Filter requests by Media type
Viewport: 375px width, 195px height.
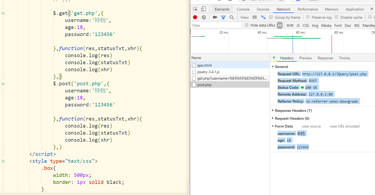[326, 25]
